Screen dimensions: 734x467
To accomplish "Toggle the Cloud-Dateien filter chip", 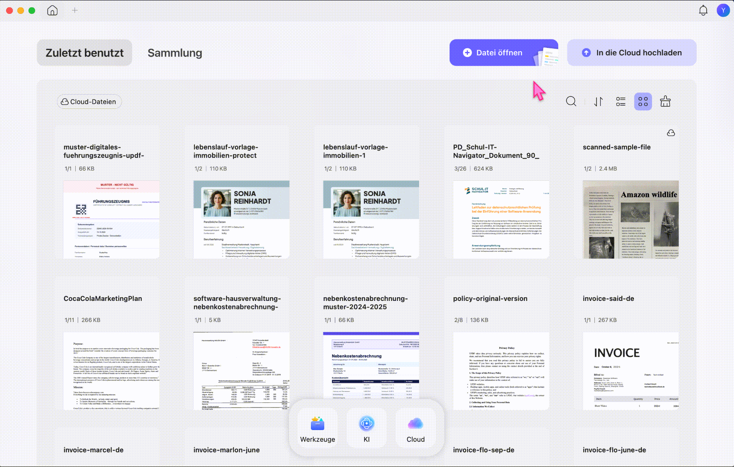I will [89, 102].
